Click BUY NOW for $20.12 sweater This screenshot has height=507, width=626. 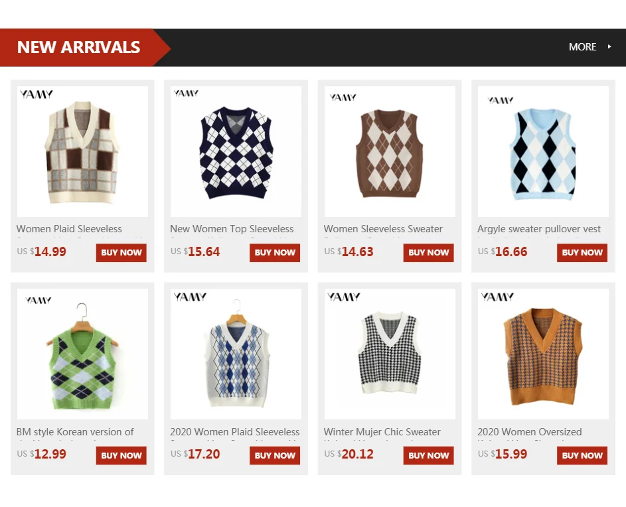[x=428, y=455]
